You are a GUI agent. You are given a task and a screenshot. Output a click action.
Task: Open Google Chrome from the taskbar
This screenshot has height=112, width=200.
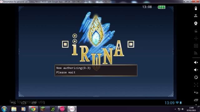(33, 109)
